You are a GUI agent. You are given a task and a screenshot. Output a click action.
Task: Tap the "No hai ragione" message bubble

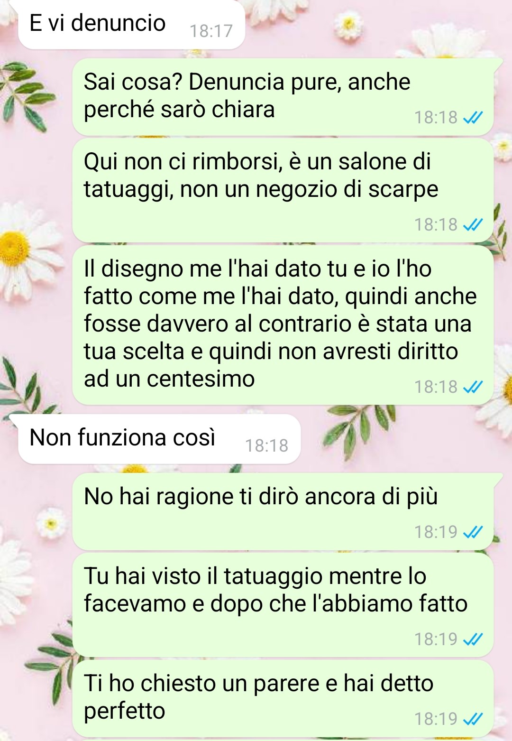tap(283, 512)
